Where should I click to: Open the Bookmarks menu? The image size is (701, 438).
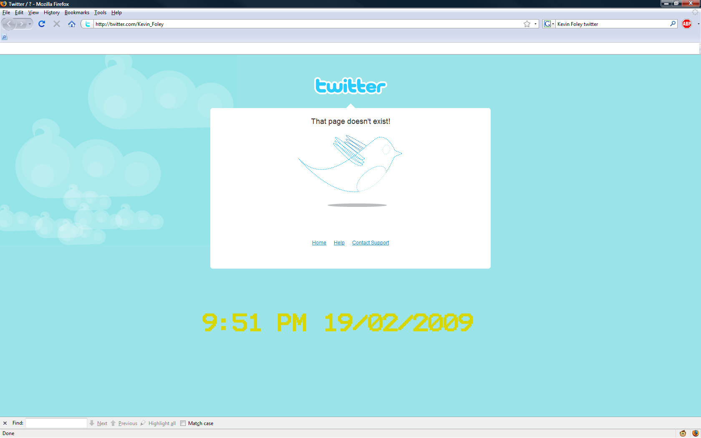pyautogui.click(x=77, y=13)
